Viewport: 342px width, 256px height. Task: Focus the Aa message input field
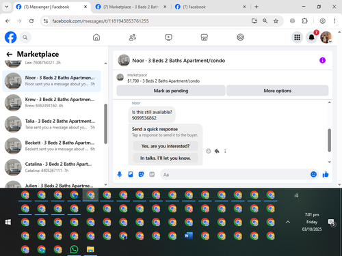[x=235, y=175]
